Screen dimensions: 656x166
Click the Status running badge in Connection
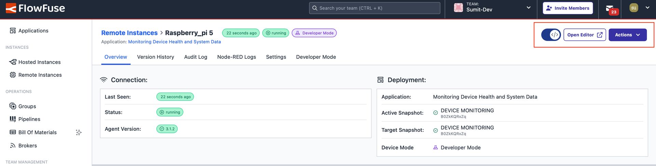(x=170, y=112)
